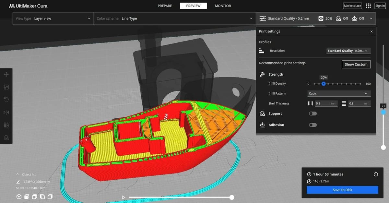Screen dimensions: 389x203
Task: Open the View type dropdown
Action: pos(53,18)
